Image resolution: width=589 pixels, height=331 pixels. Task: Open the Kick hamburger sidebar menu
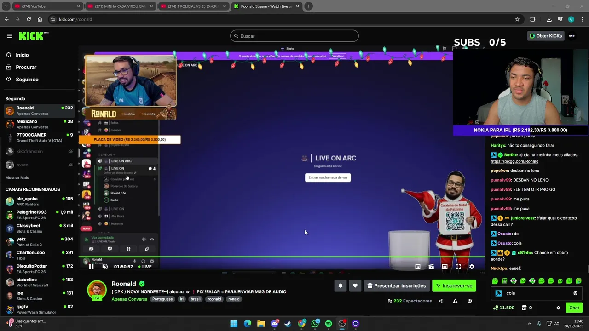pyautogui.click(x=10, y=36)
